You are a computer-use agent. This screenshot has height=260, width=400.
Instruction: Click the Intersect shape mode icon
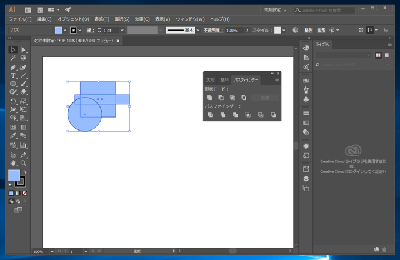coord(232,98)
